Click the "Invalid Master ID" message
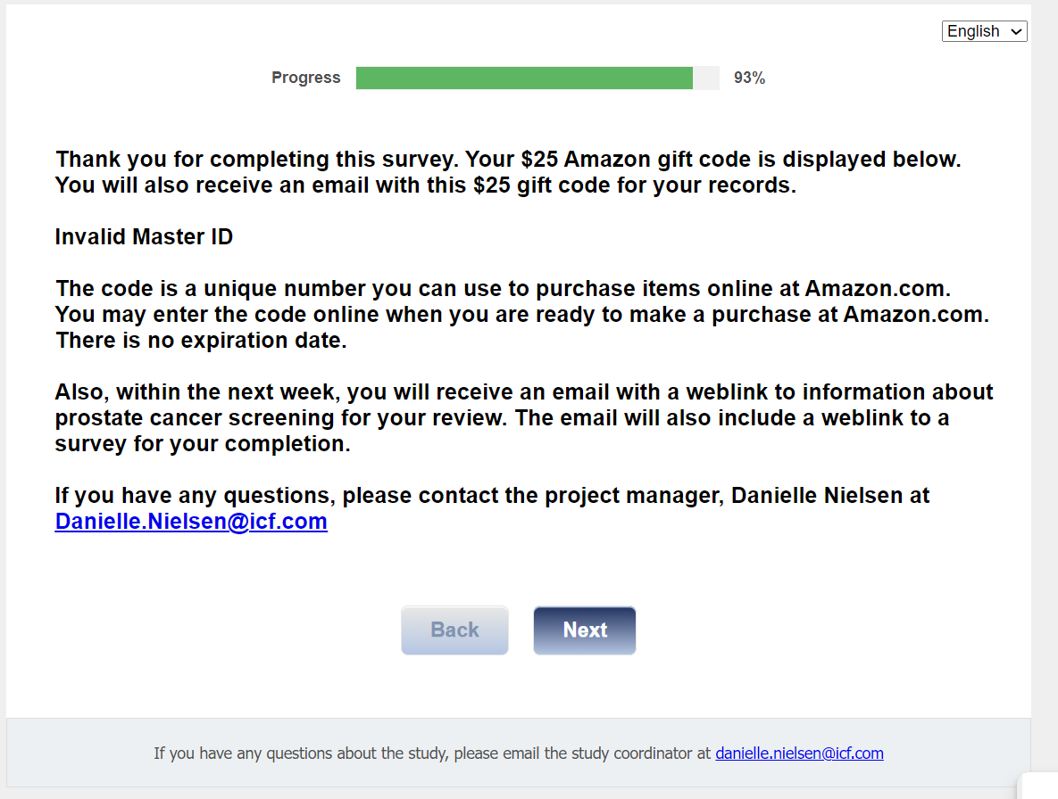1058x799 pixels. pyautogui.click(x=144, y=237)
